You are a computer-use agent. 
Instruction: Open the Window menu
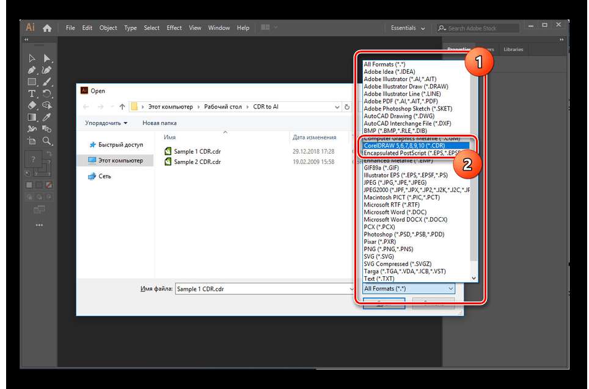(x=219, y=27)
